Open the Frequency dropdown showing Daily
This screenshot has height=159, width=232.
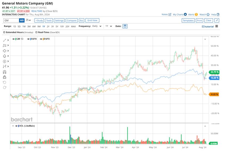[96, 26]
